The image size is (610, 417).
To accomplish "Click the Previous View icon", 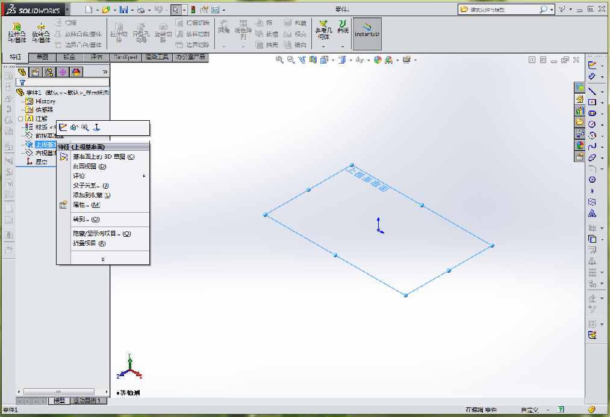I will 302,60.
